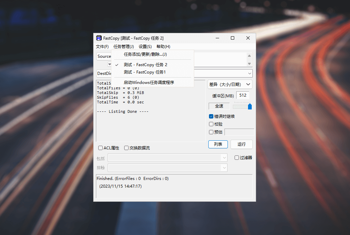
Task: Click the scroll-down arrow in the Source field
Action: pyautogui.click(x=249, y=63)
